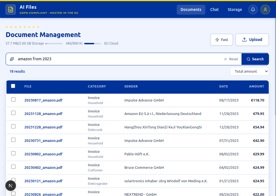The width and height of the screenshot is (276, 196).
Task: Click the DATE column header
Action: 224,86
